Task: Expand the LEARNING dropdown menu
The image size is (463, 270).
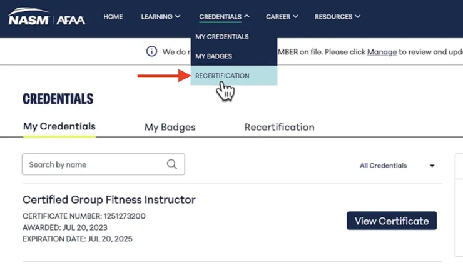Action: coord(160,17)
